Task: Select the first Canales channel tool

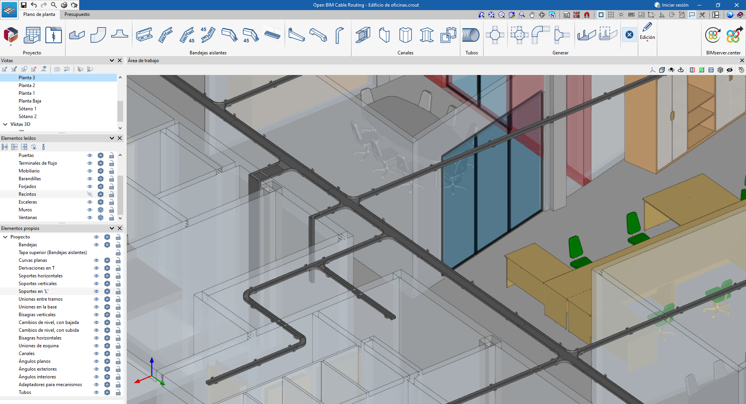Action: [363, 35]
